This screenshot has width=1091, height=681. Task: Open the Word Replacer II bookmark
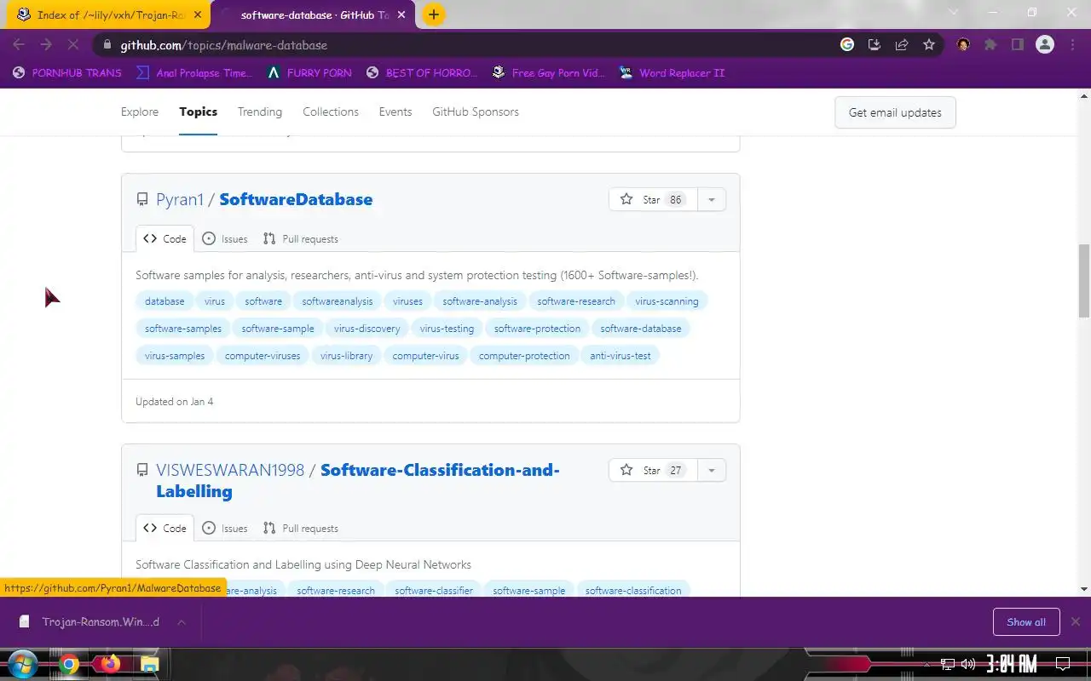tap(672, 73)
